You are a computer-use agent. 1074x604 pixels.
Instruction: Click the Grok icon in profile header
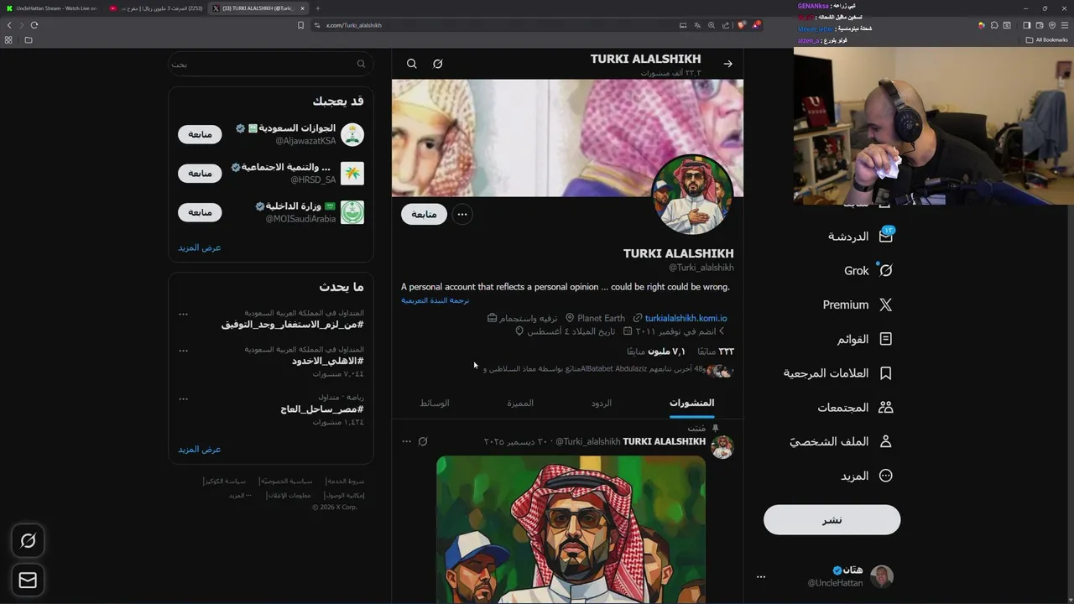coord(437,64)
